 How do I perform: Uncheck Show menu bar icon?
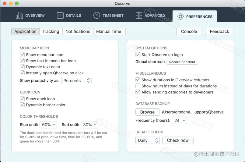tap(22, 55)
